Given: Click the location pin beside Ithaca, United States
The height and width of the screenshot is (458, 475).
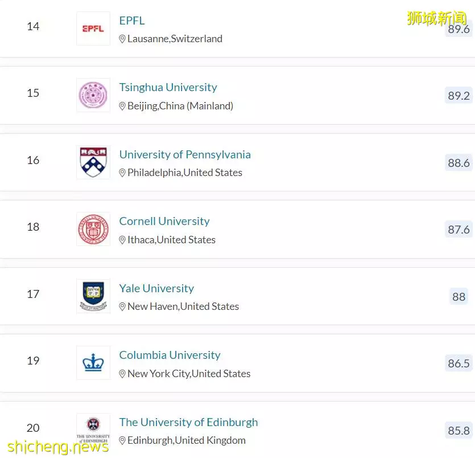Looking at the screenshot, I should point(122,240).
